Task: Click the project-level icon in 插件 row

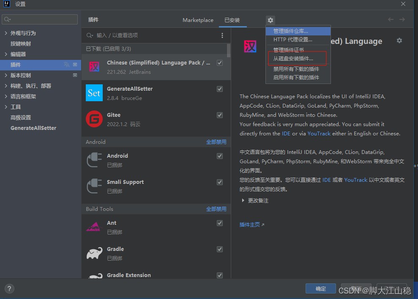Action: [x=75, y=65]
